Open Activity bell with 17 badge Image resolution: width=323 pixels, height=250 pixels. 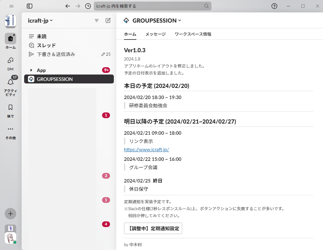10,82
